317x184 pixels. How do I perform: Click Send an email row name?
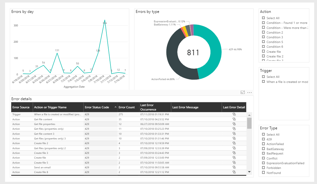coord(42,167)
